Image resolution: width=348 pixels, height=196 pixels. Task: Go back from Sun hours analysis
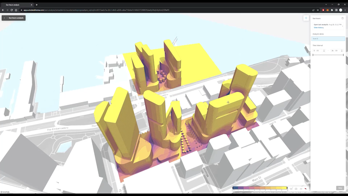coord(4,18)
